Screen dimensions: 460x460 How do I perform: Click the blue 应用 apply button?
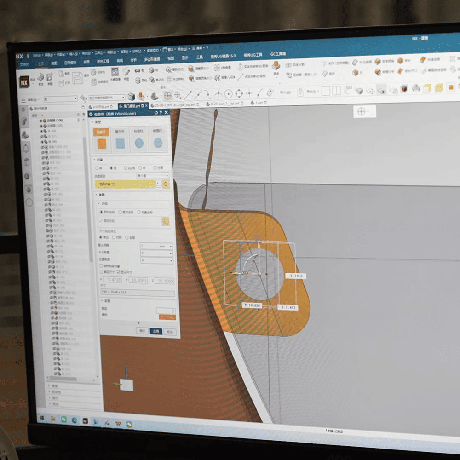click(156, 331)
